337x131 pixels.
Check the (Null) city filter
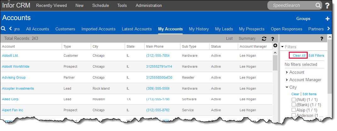pos(294,99)
